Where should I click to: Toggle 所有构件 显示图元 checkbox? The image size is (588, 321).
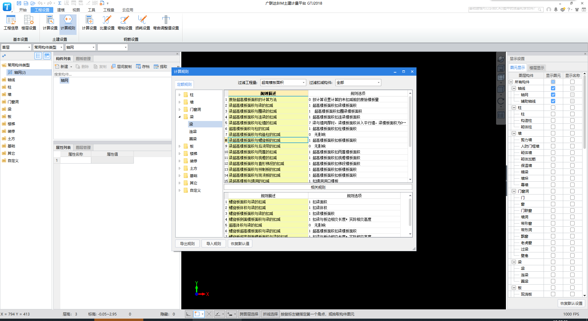click(553, 82)
